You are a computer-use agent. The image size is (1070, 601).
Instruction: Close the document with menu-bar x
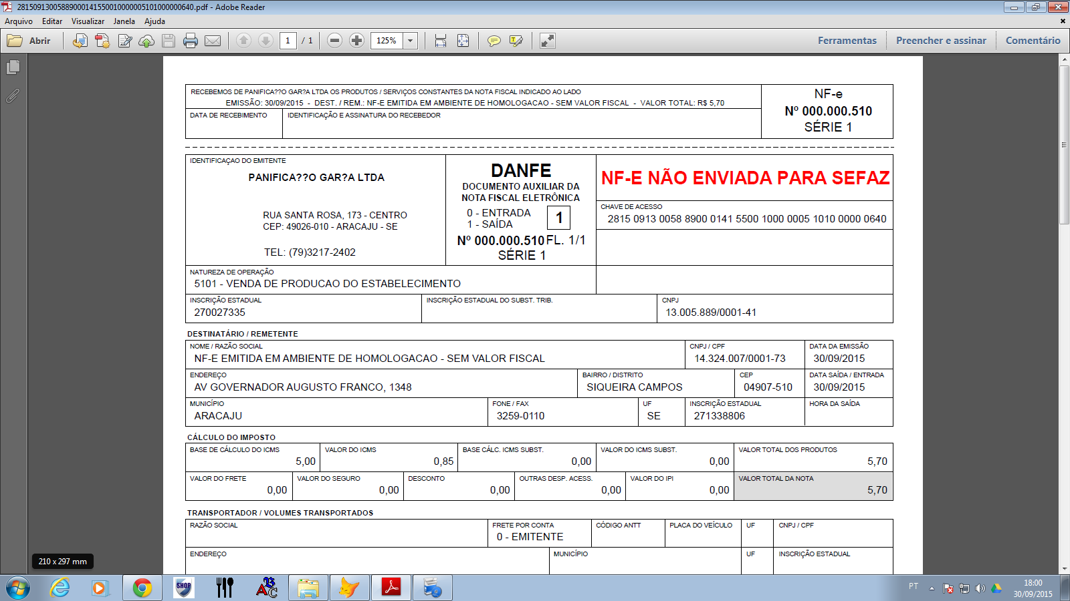click(1063, 21)
